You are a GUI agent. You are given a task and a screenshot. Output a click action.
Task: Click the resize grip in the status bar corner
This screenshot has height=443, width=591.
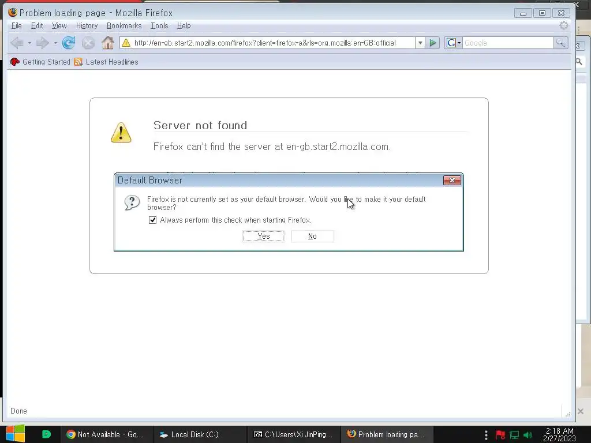coord(568,414)
